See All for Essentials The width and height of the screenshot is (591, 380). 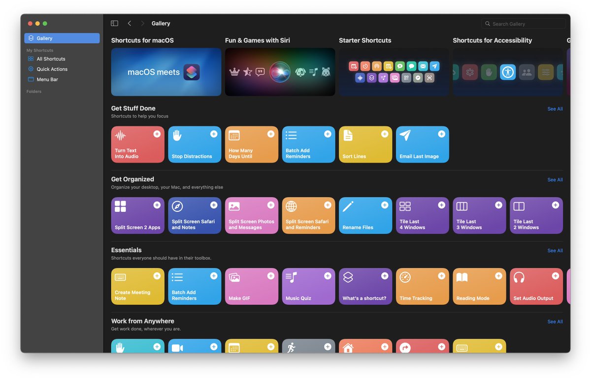[x=555, y=251]
